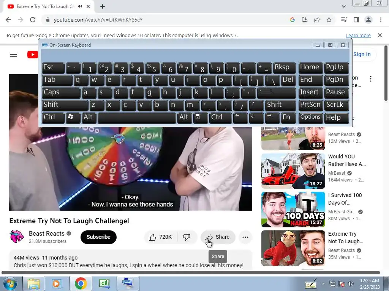Click the Esc key on On-Screen Keyboard
This screenshot has width=389, height=291.
(x=53, y=68)
